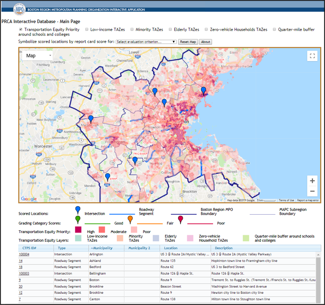325x305 pixels.
Task: Enable the Elderly TAZs checkbox
Action: tap(170, 30)
